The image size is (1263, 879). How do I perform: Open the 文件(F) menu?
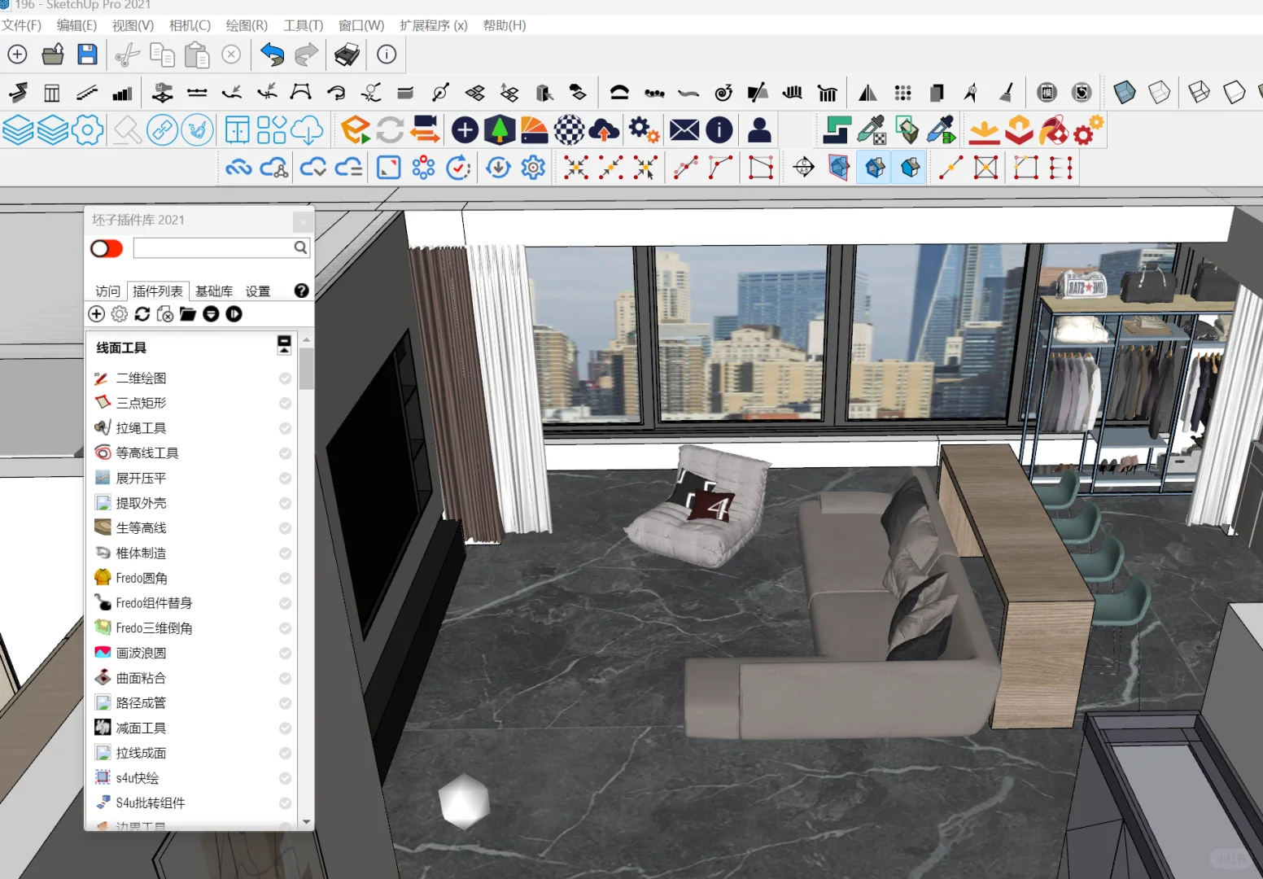pyautogui.click(x=21, y=25)
